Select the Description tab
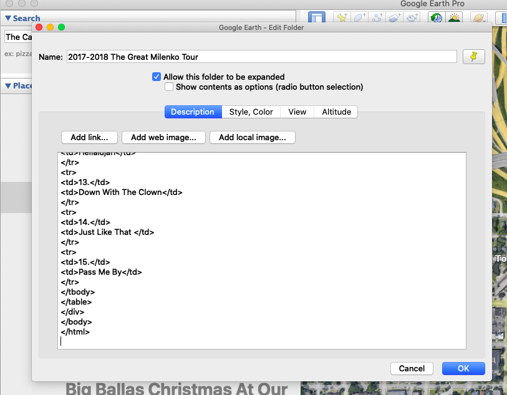This screenshot has width=507, height=395. click(193, 112)
